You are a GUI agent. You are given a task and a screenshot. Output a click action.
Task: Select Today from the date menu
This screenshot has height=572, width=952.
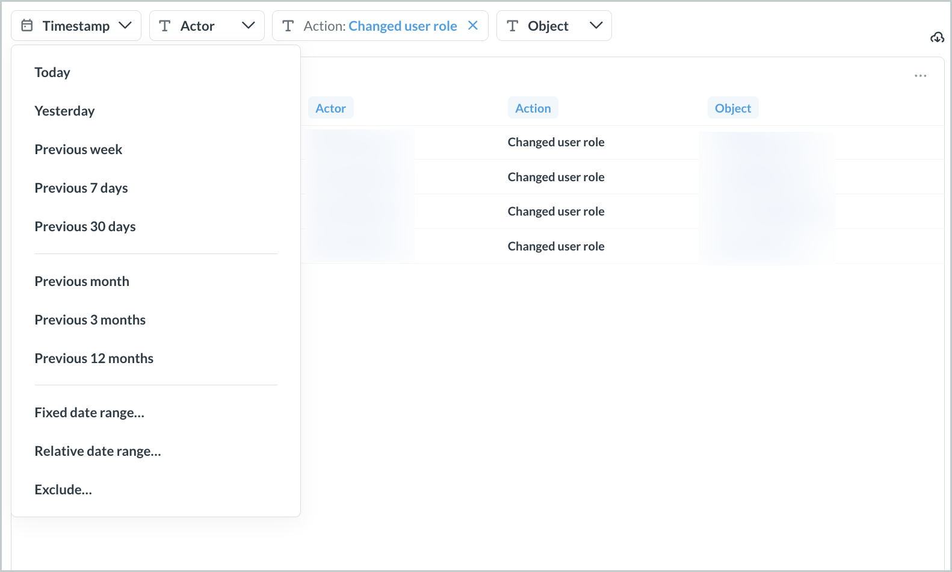[x=52, y=72]
